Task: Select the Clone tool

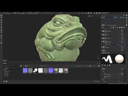Action: coord(1,30)
